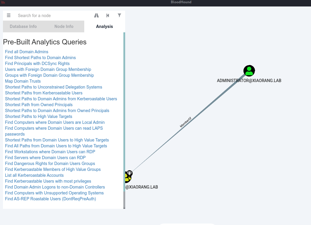This screenshot has height=225, width=311.
Task: Open the Map Domain Trusts query
Action: click(x=23, y=81)
